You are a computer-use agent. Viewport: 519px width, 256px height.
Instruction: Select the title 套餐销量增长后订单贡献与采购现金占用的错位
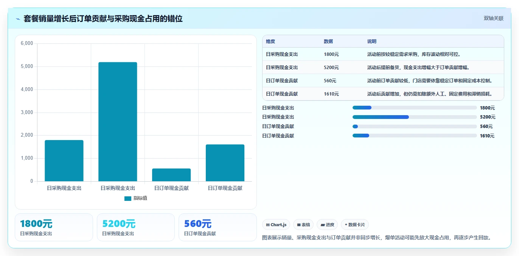(103, 19)
